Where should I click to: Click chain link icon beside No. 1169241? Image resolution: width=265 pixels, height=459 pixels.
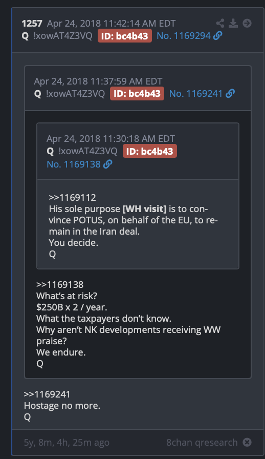230,93
